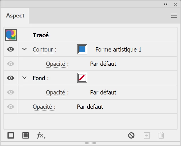Click the trash Delete Selected Item icon
This screenshot has width=181, height=146.
click(161, 135)
